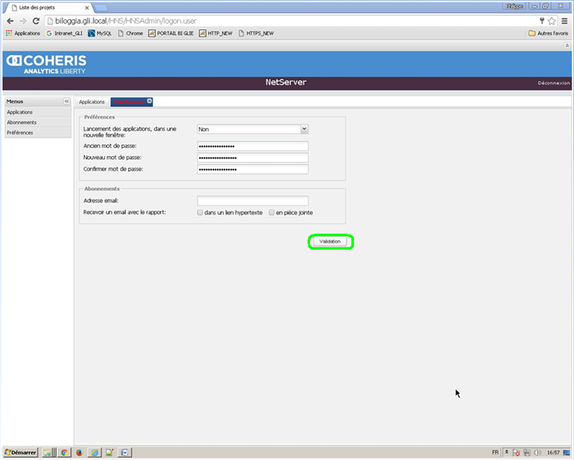The width and height of the screenshot is (574, 460).
Task: Click the Adresse email field
Action: 252,201
